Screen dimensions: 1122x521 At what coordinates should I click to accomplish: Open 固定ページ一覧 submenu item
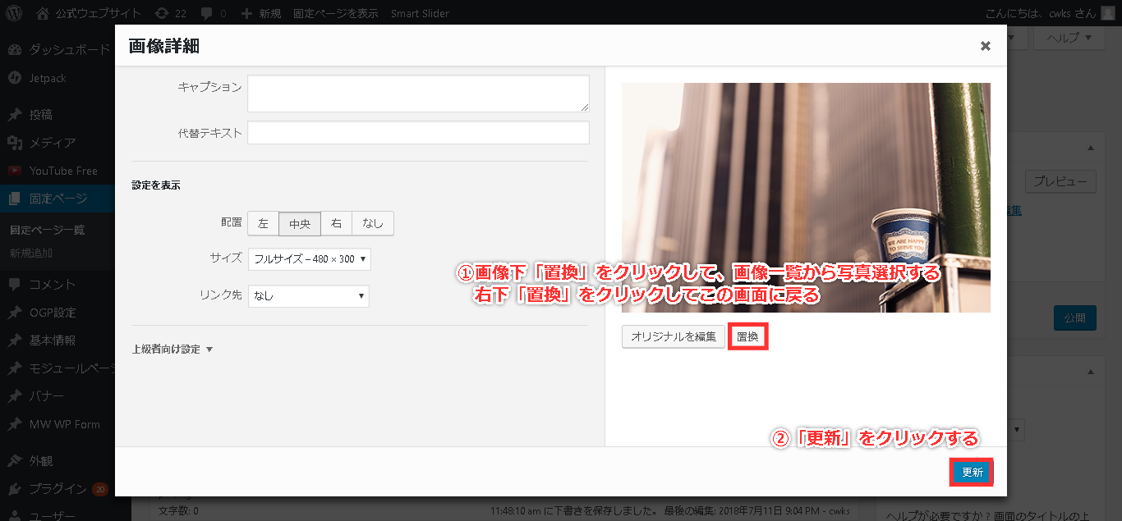[x=48, y=231]
